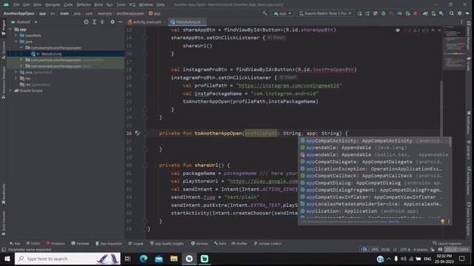Click lightbulb icon in completion popup
The image size is (474, 266).
443,222
